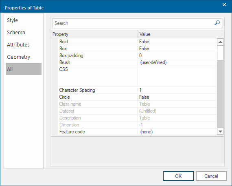The image size is (232, 186).
Task: Click the Description value Table
Action: [177, 118]
